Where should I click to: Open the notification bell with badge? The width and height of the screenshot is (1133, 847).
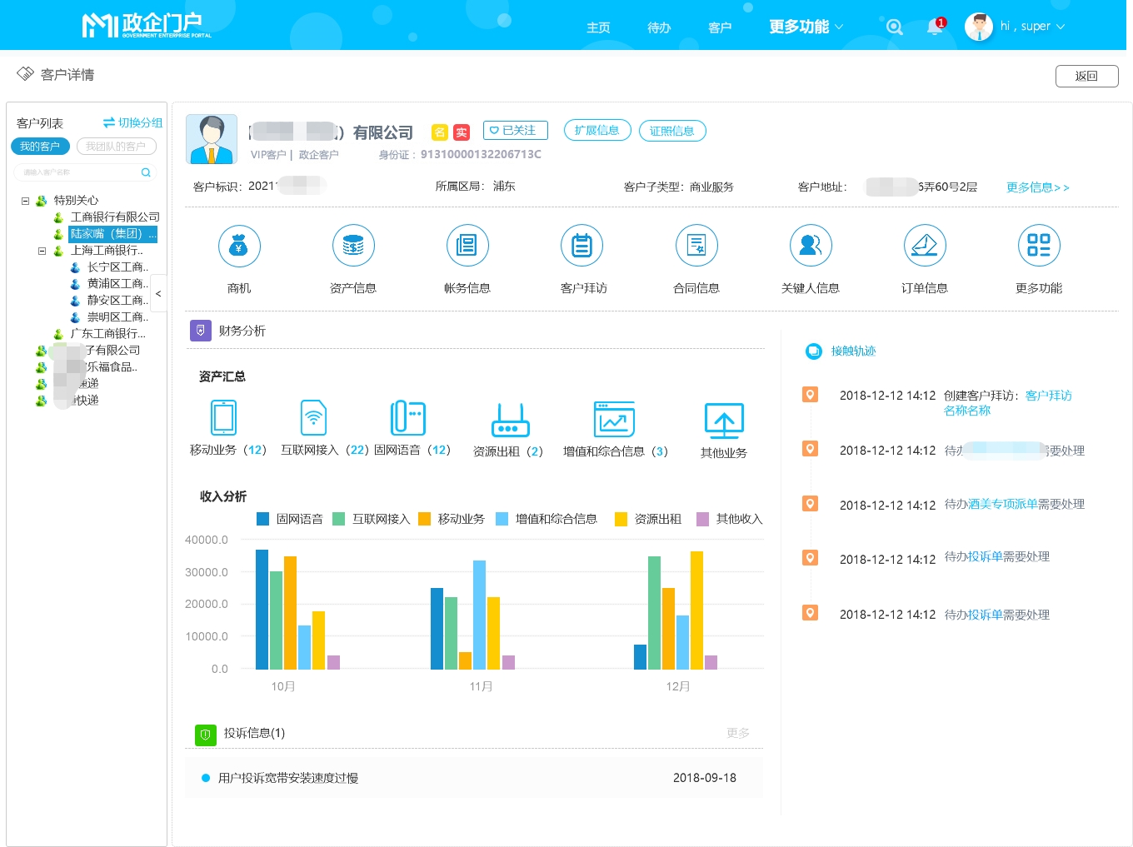935,26
